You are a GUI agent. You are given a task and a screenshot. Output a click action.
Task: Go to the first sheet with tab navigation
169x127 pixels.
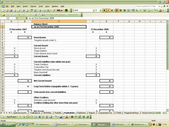pos(1,113)
